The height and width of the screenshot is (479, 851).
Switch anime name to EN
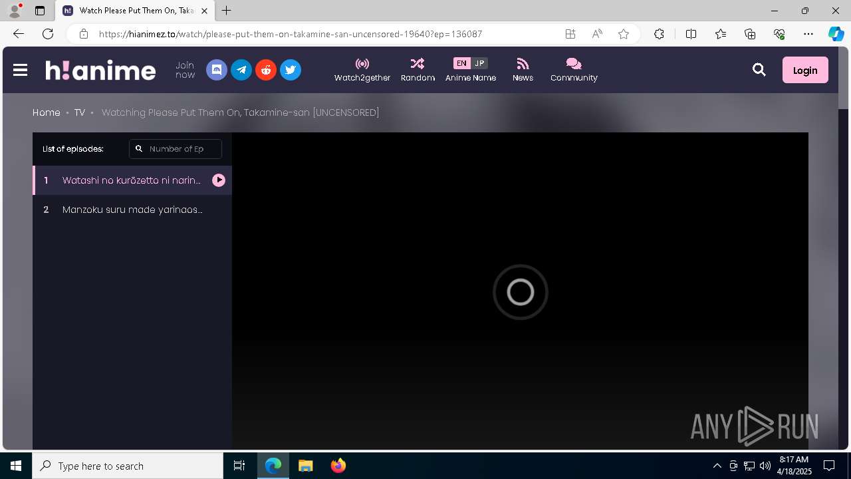(x=461, y=63)
